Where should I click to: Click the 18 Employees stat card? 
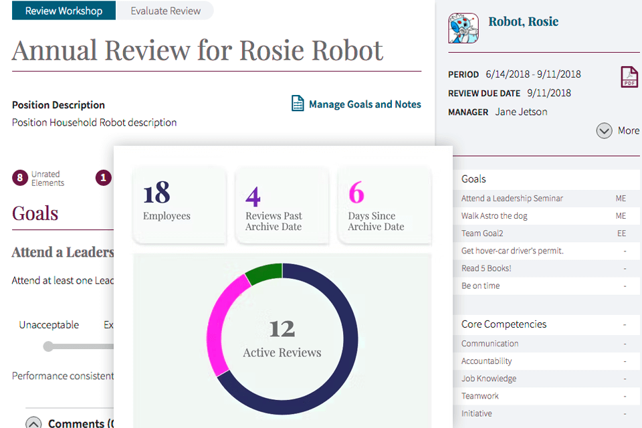[x=179, y=204]
